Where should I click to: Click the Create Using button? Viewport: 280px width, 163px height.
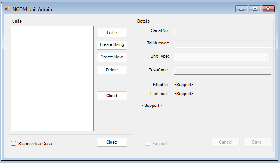point(112,45)
